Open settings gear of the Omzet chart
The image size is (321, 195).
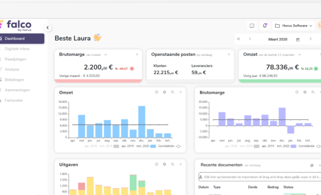165,92
